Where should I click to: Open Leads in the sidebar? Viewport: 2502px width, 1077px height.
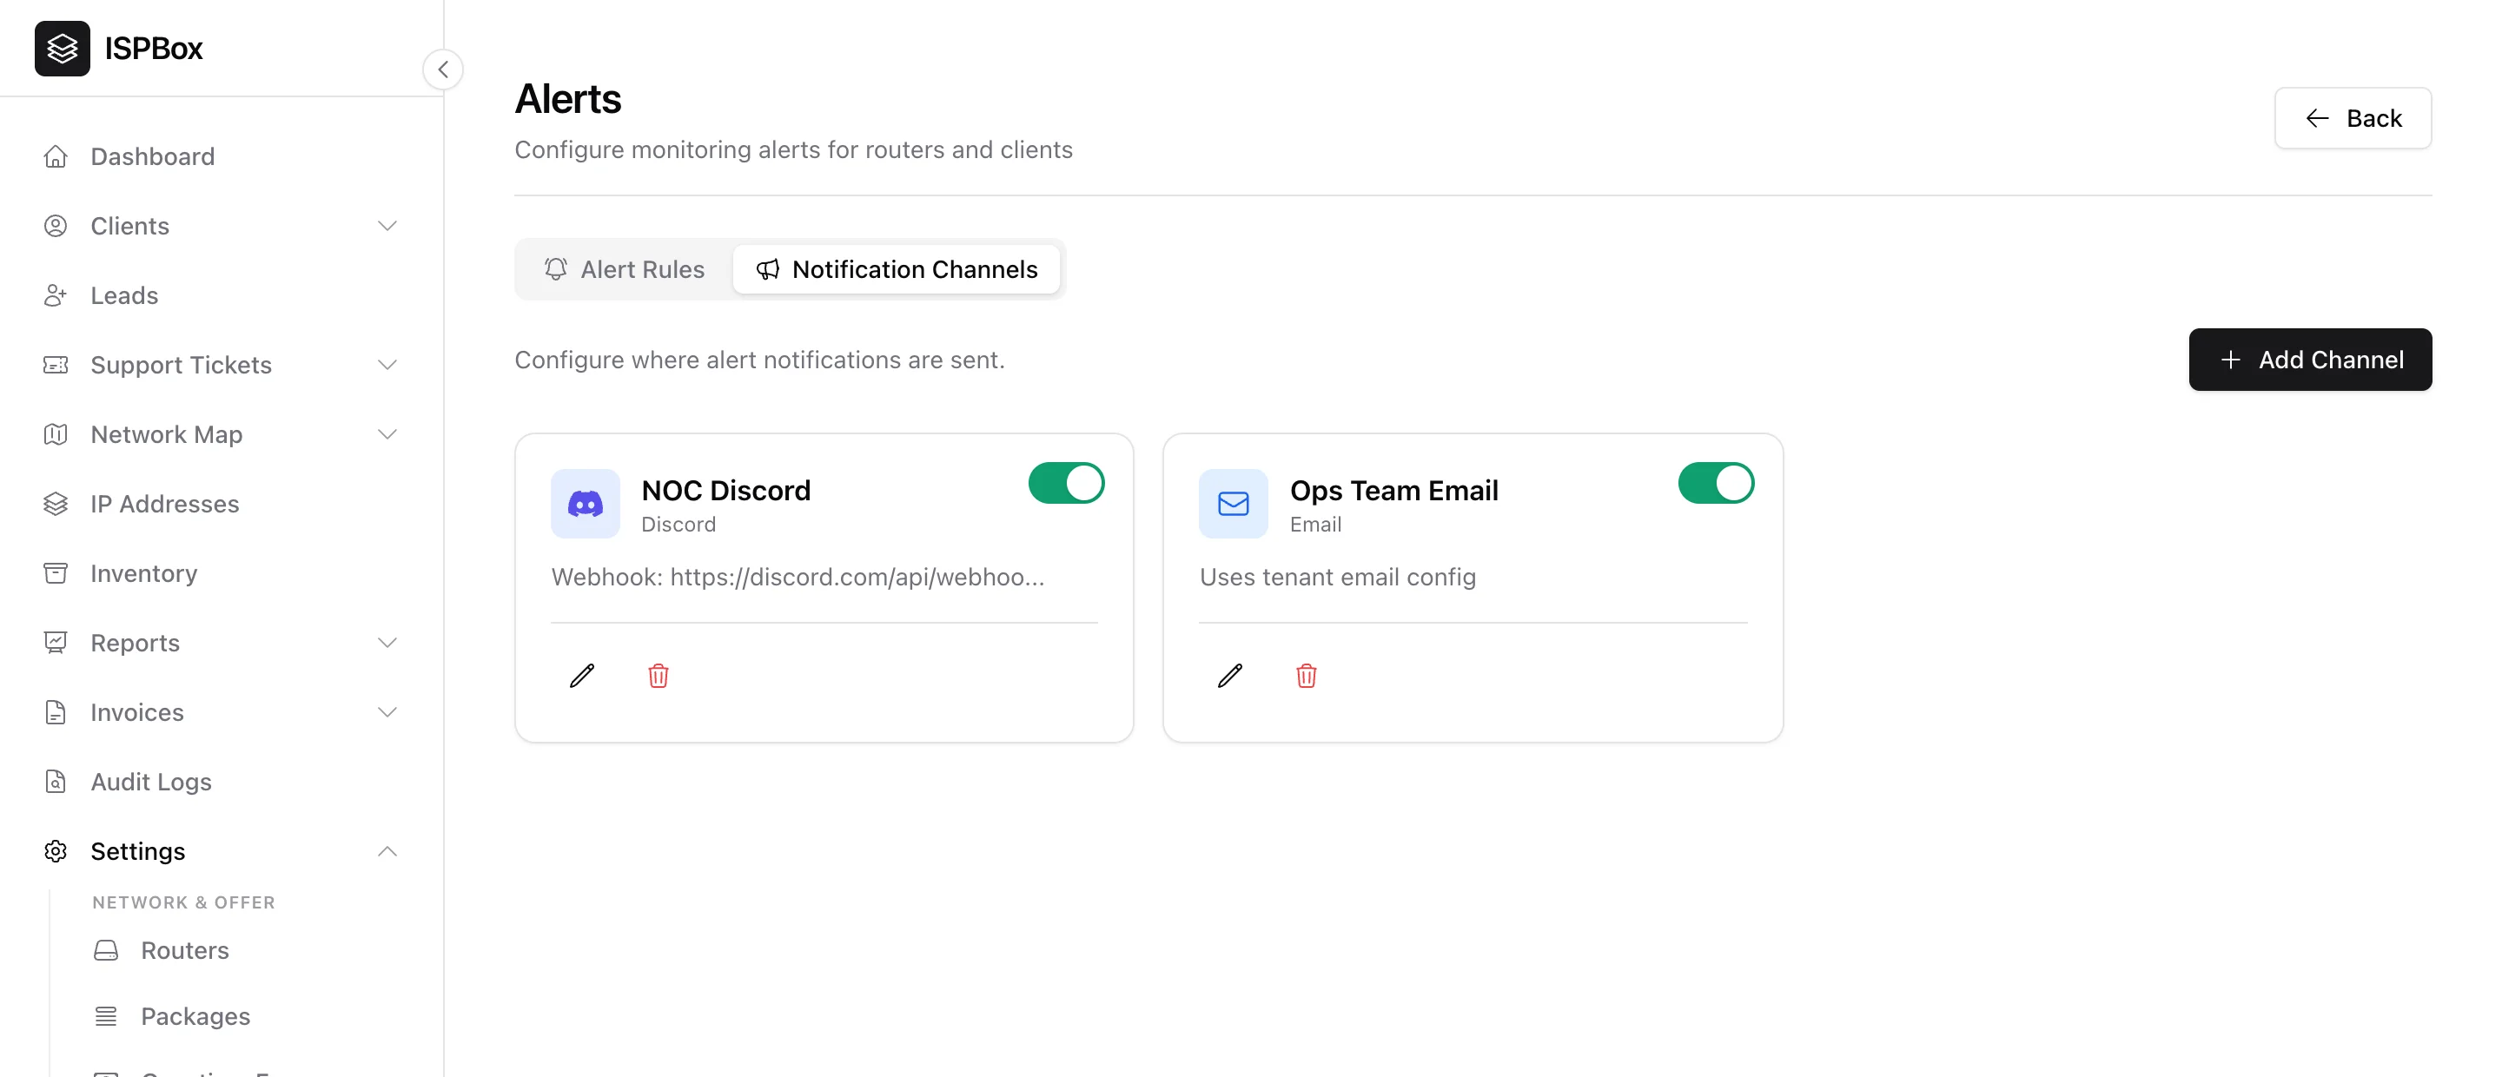coord(222,295)
